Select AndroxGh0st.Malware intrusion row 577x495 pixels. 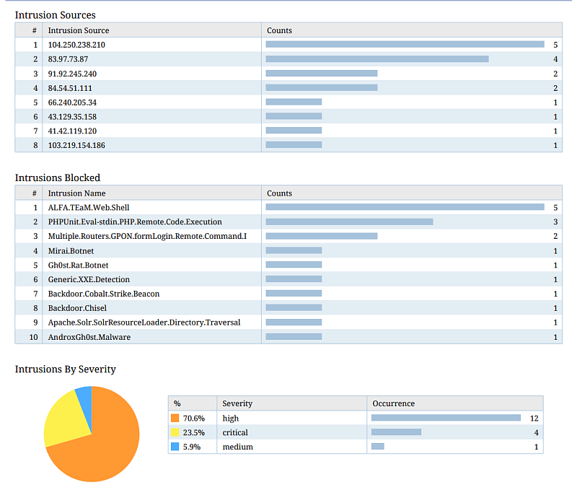click(89, 337)
